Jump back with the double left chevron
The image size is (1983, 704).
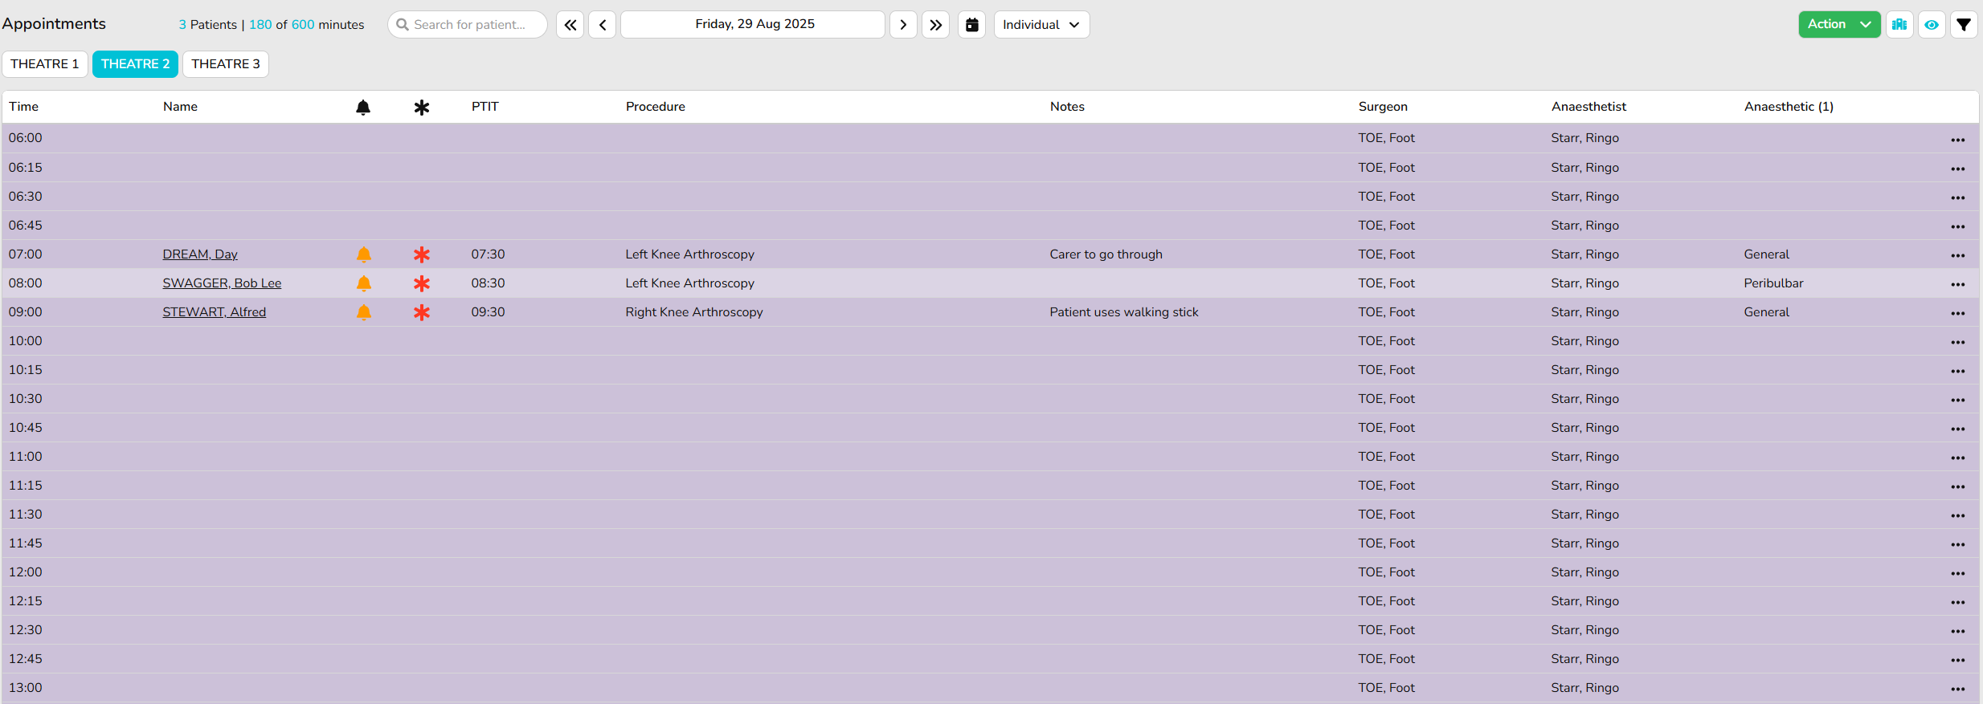570,25
